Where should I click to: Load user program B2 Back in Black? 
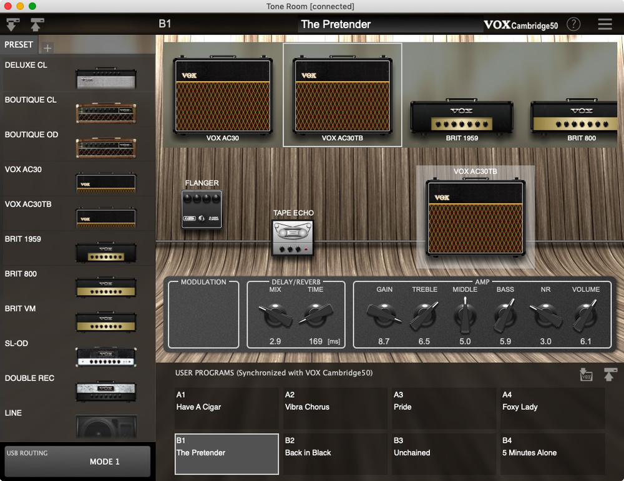point(335,454)
